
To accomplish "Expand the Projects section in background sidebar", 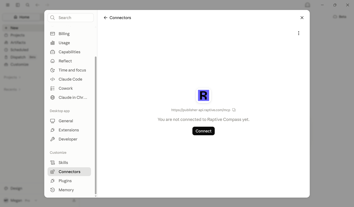I will click(12, 77).
